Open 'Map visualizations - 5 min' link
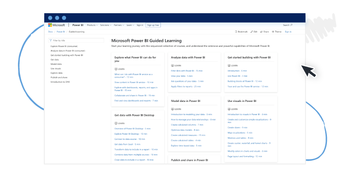 240,133
